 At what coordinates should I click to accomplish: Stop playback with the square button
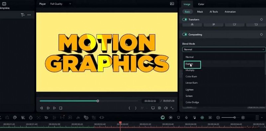click(x=61, y=108)
